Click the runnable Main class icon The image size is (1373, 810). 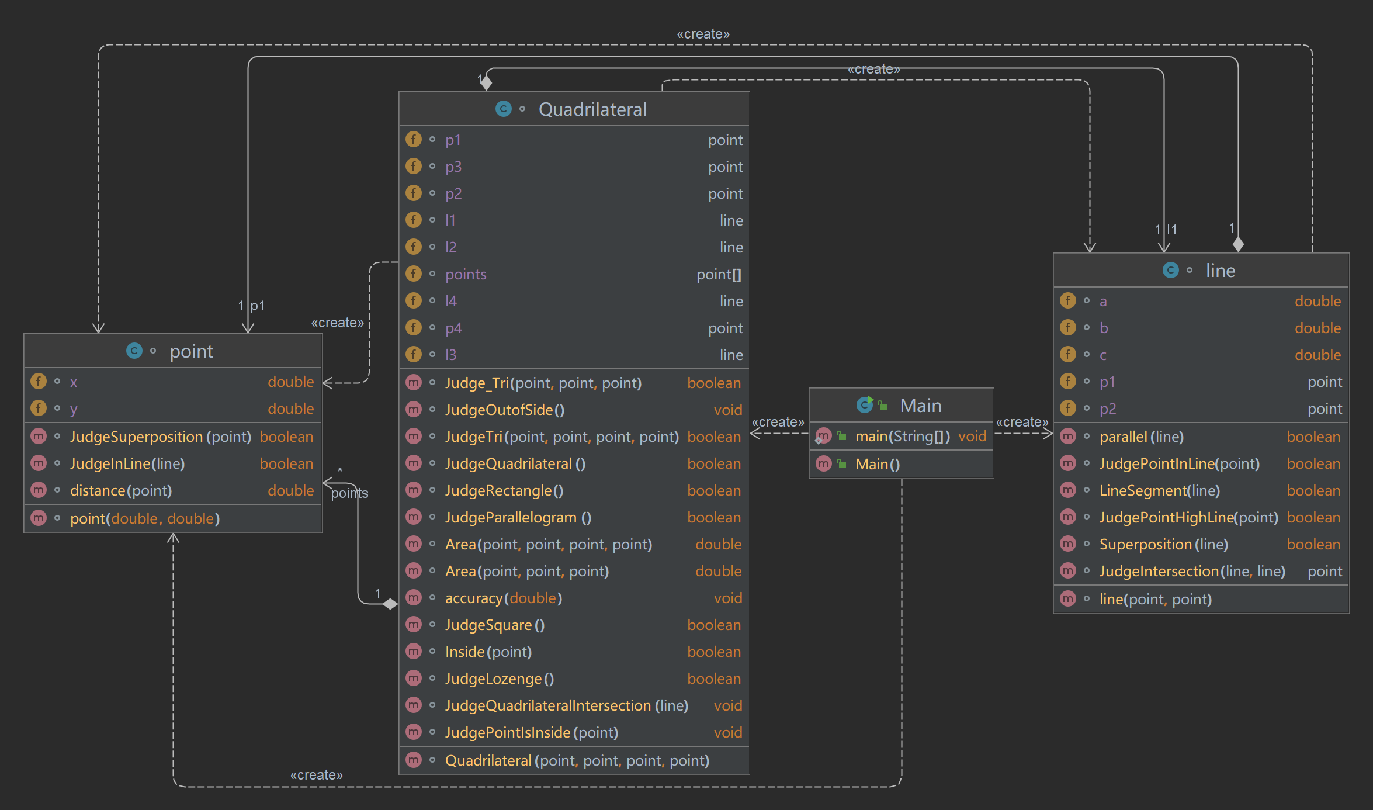pyautogui.click(x=865, y=404)
